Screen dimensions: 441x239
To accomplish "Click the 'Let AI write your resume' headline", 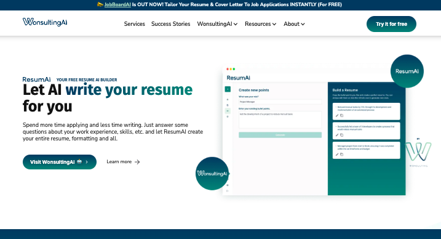I will point(108,98).
